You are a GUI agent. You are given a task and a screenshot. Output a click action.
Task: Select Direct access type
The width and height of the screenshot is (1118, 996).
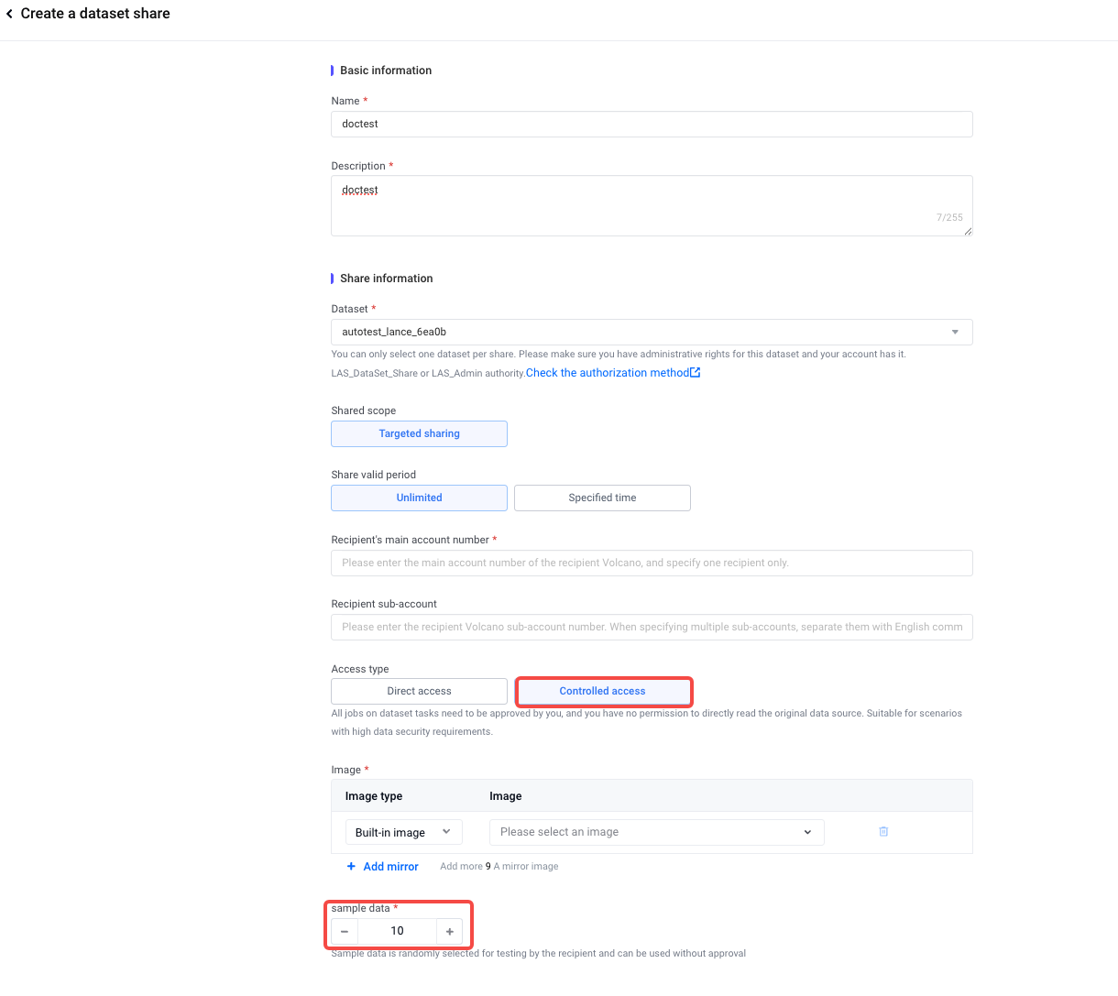(x=419, y=692)
